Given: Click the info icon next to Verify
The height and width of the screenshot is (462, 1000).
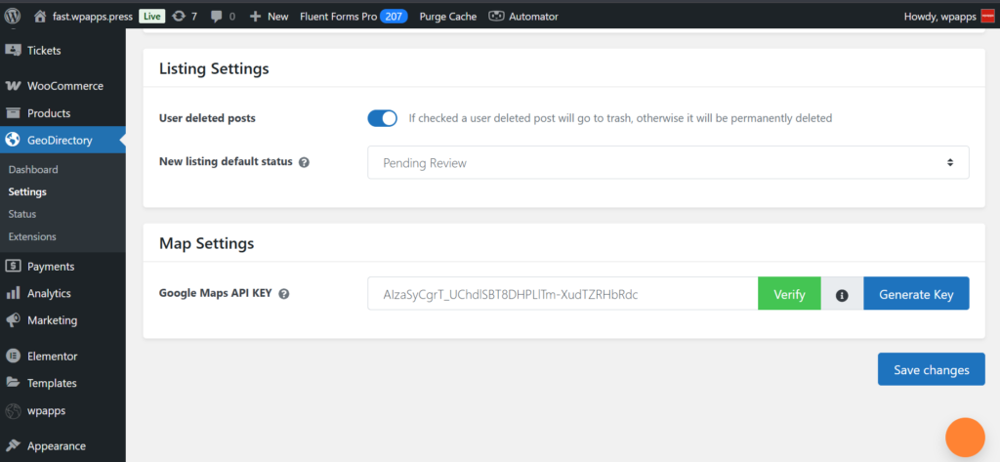Looking at the screenshot, I should (842, 294).
